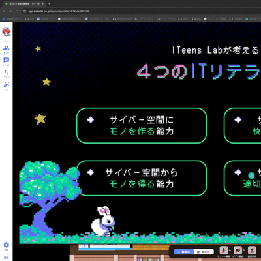Click the site info icon in address bar

tap(25, 11)
